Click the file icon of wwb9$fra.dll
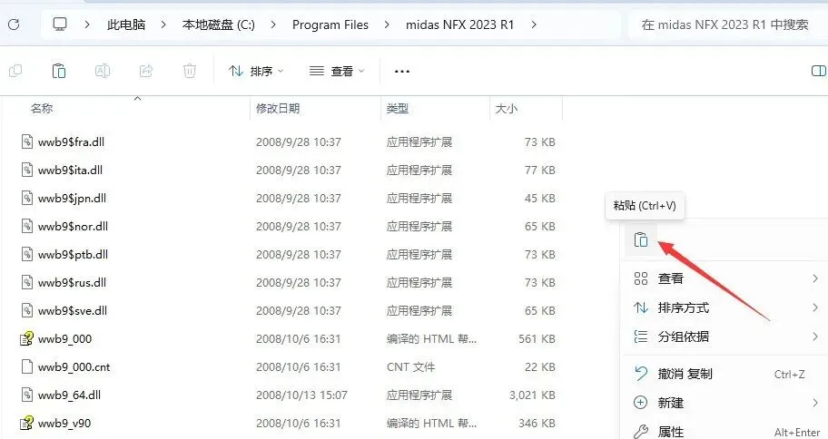This screenshot has height=439, width=828. [27, 141]
